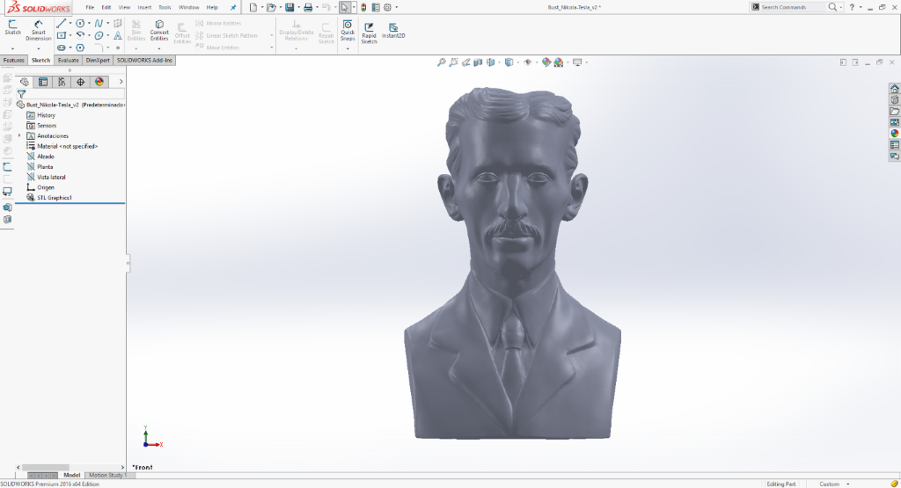901x488 pixels.
Task: Select the Straight Slot tool
Action: pos(61,47)
